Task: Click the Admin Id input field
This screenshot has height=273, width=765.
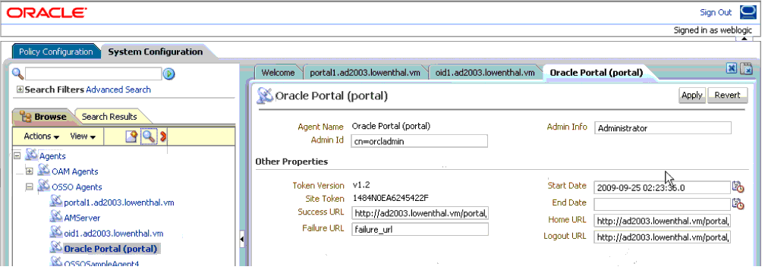Action: coord(420,141)
